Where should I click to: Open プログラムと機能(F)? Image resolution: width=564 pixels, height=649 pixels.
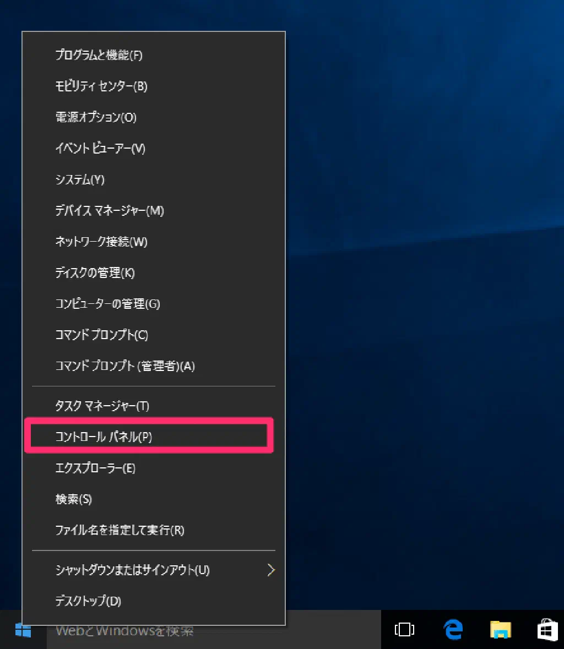(99, 55)
